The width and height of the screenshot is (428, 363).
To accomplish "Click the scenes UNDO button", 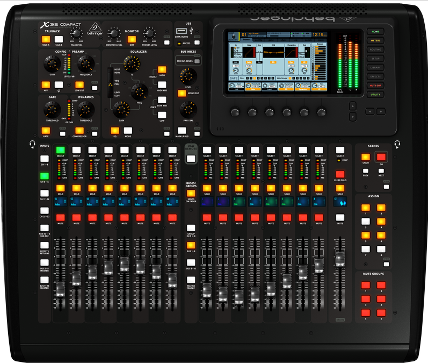I will tap(366, 157).
